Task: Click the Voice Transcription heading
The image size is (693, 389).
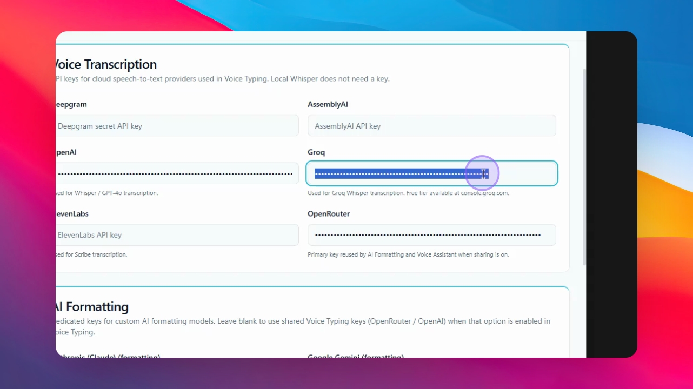Action: [106, 64]
